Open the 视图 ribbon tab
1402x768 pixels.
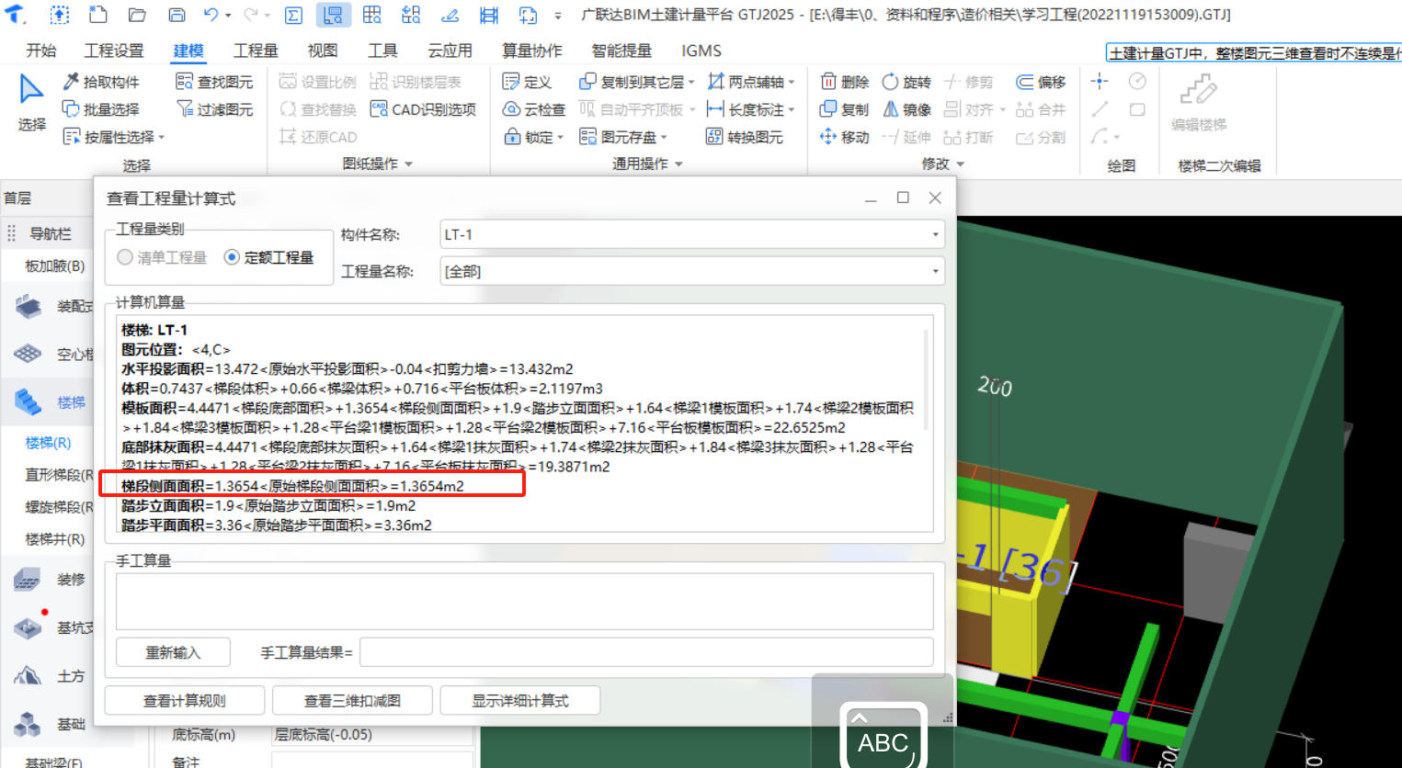pos(323,51)
